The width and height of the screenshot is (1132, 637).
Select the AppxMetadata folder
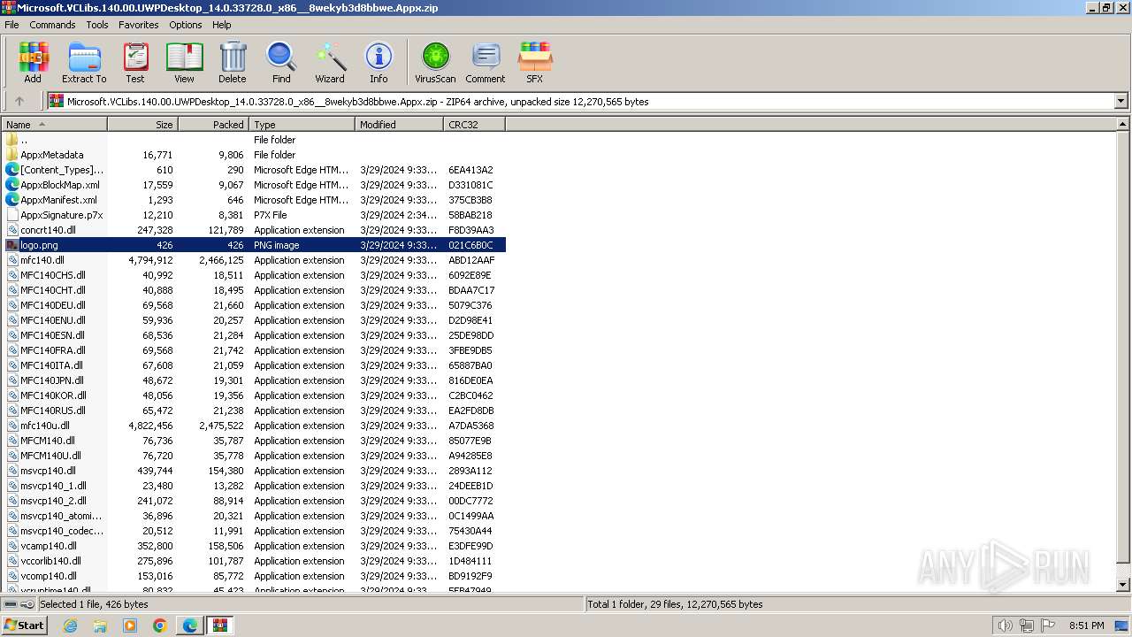52,155
